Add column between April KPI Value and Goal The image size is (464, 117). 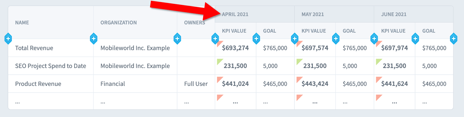[256, 38]
